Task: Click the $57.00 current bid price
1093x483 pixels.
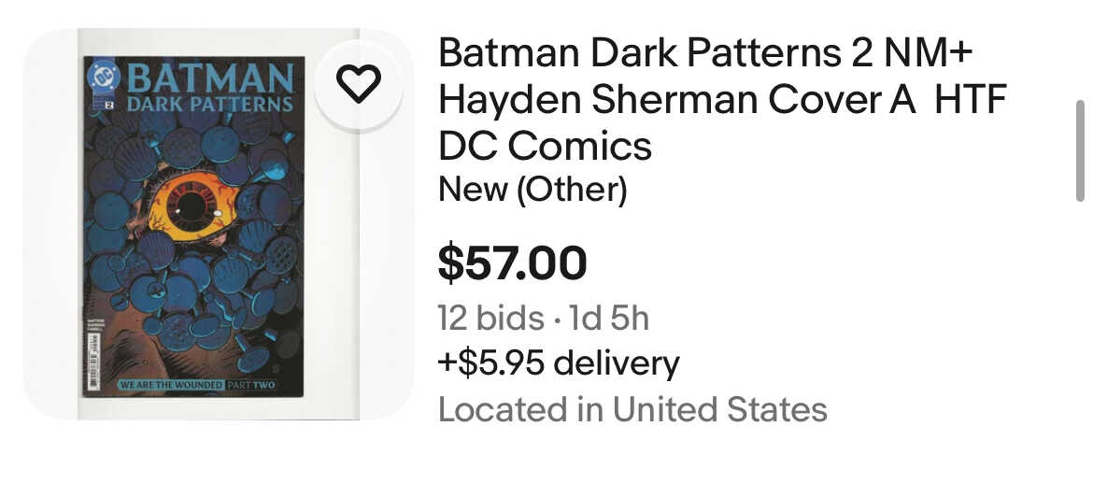Action: (x=512, y=264)
